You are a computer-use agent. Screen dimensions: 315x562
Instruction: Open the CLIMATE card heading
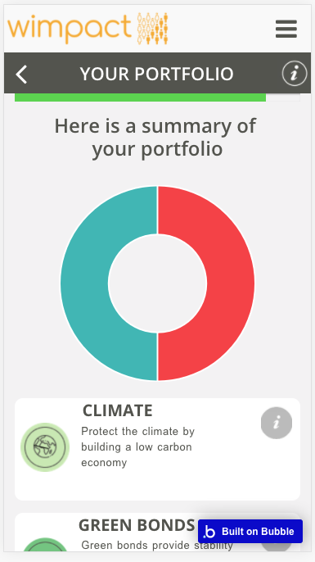pyautogui.click(x=118, y=410)
